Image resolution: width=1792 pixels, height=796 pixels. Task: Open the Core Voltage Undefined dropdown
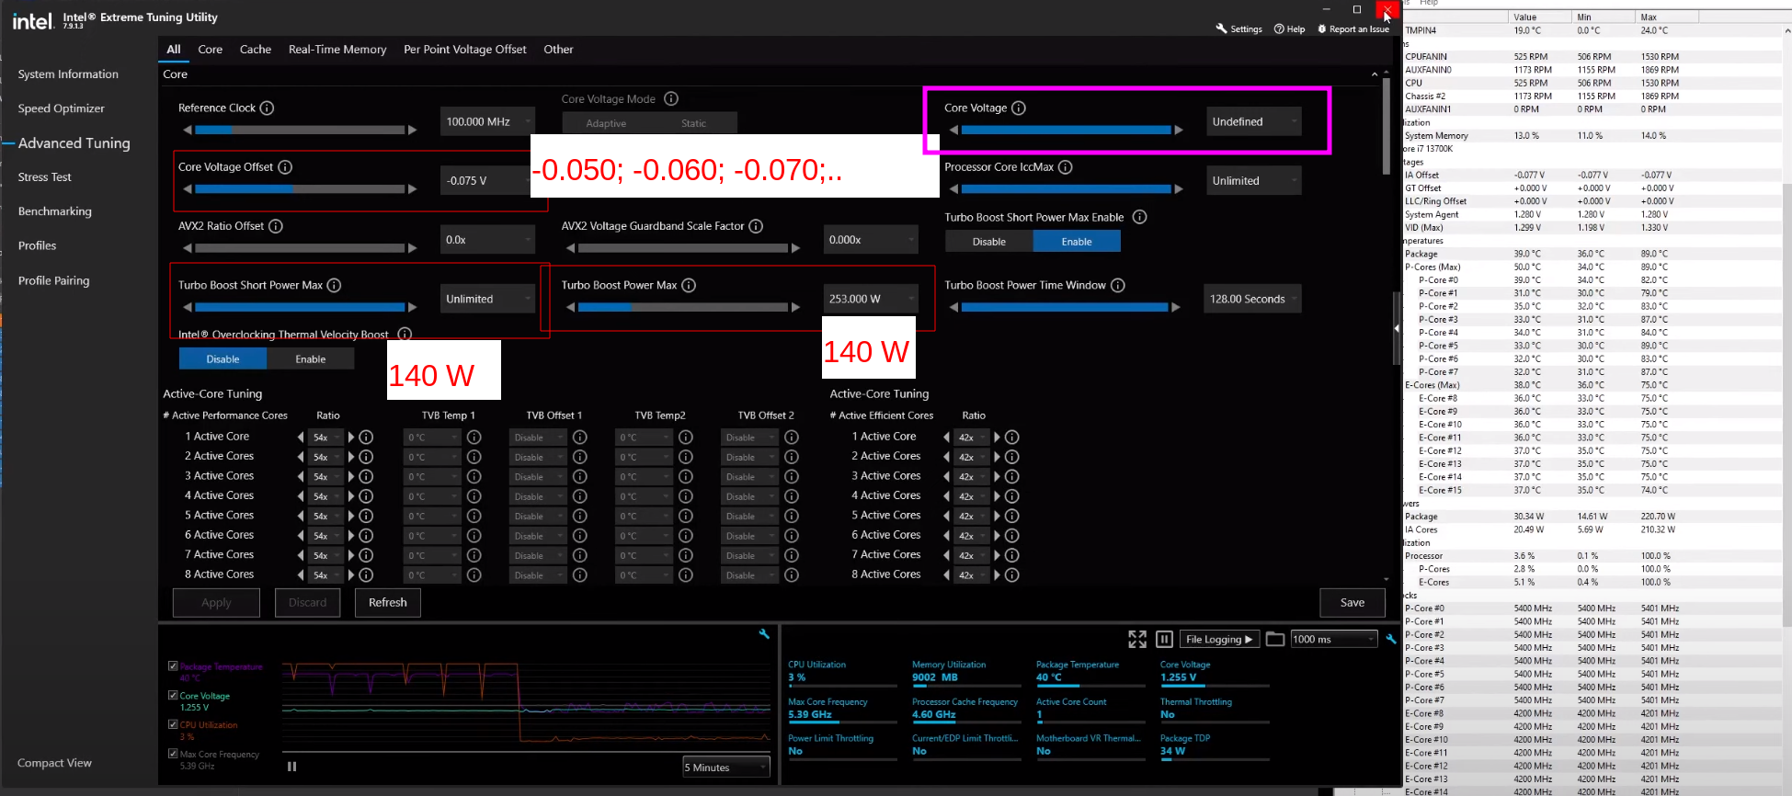click(x=1254, y=121)
